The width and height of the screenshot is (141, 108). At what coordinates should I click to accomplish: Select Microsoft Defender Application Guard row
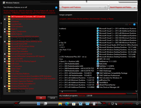[x=25, y=39]
